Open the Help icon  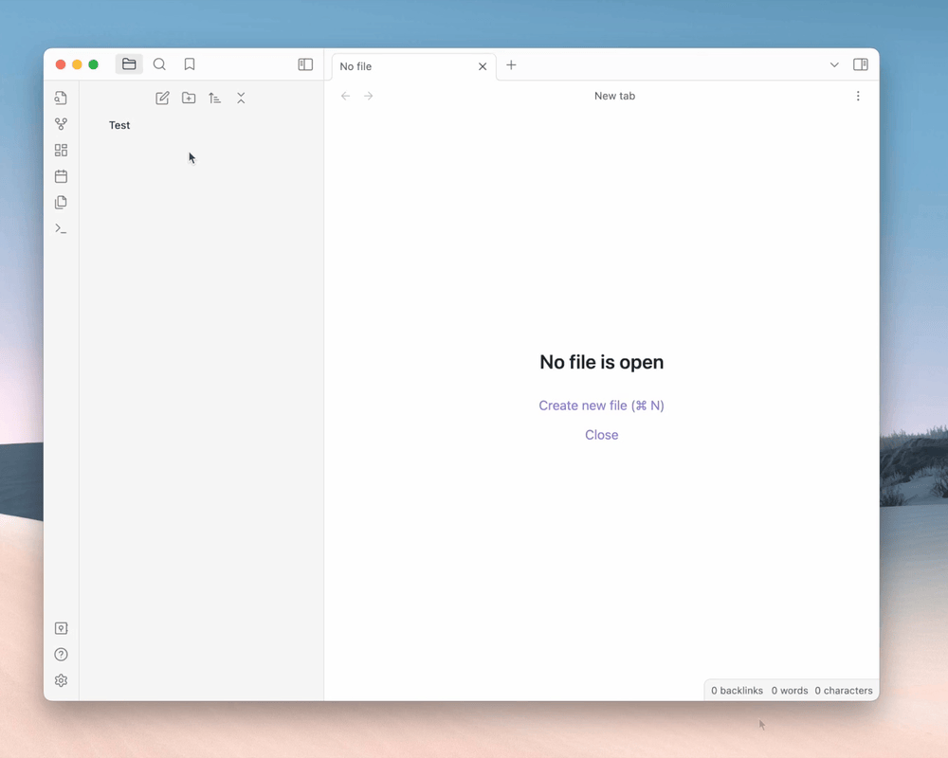coord(61,655)
